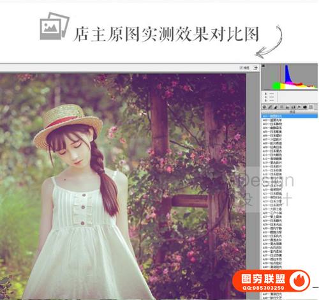
Task: Choose the A20 preset entry
Action: point(290,190)
